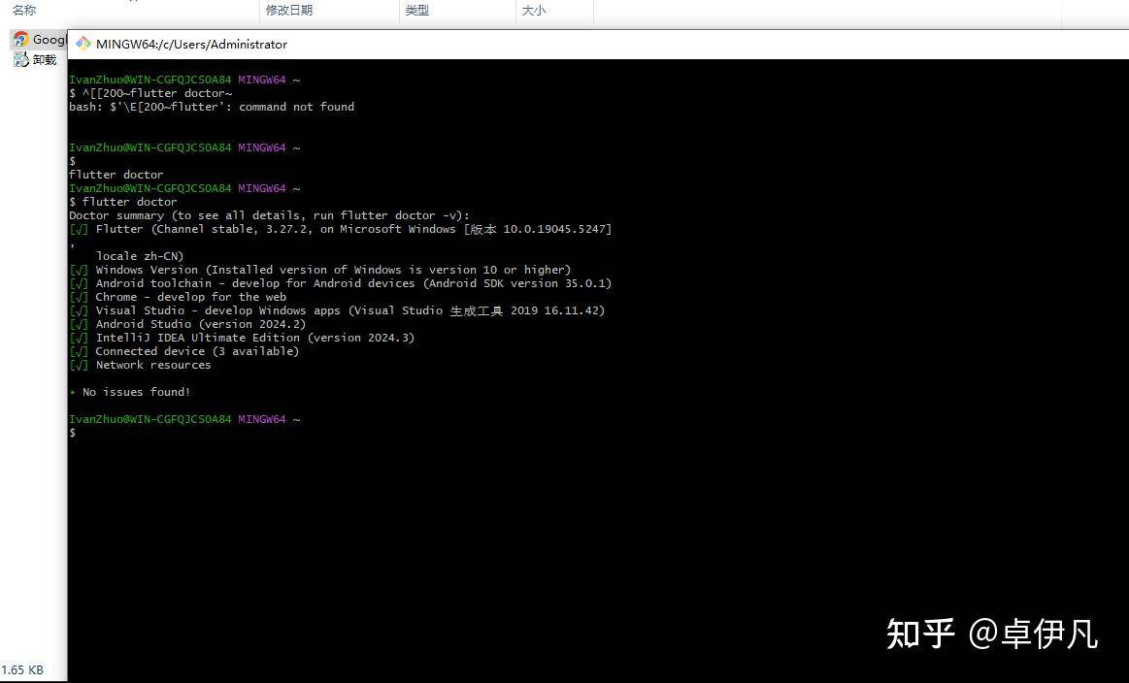Click the 1.65 KB status text in Explorer
The width and height of the screenshot is (1129, 683).
click(22, 670)
